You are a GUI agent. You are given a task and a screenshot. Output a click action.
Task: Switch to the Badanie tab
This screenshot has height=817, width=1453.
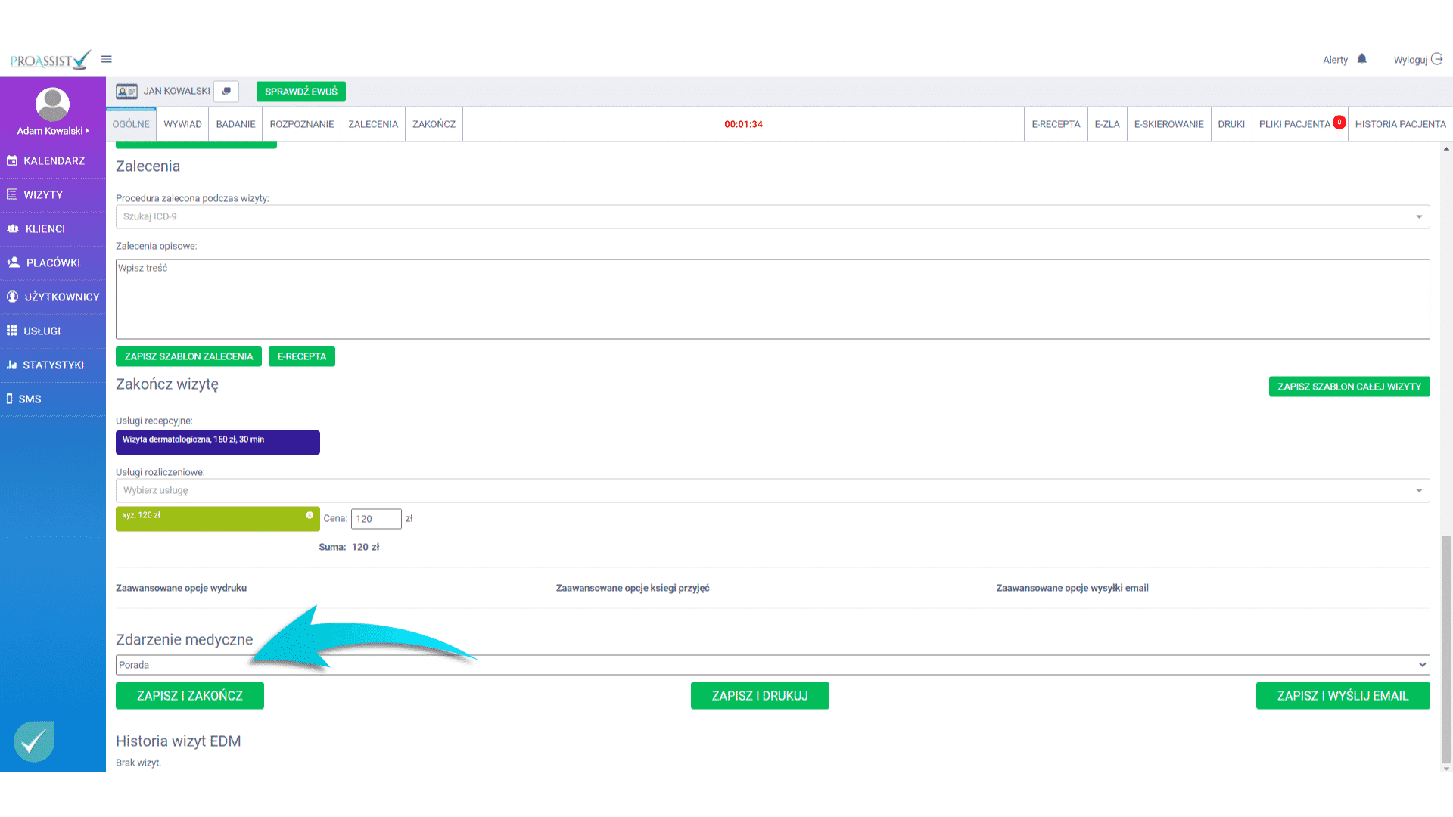tap(235, 124)
